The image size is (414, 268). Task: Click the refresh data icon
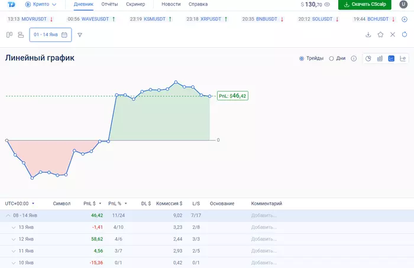(x=404, y=35)
